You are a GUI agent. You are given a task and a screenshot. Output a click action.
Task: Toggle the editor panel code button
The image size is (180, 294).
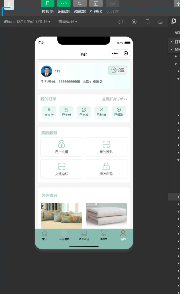click(64, 3)
